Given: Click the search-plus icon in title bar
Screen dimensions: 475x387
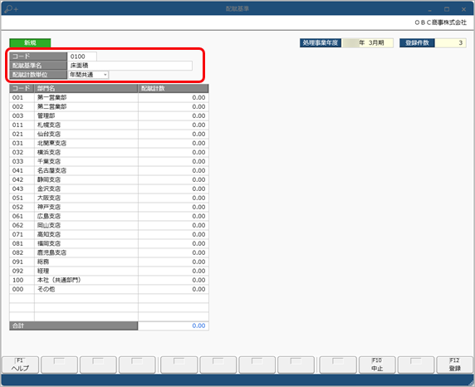Looking at the screenshot, I should [11, 9].
